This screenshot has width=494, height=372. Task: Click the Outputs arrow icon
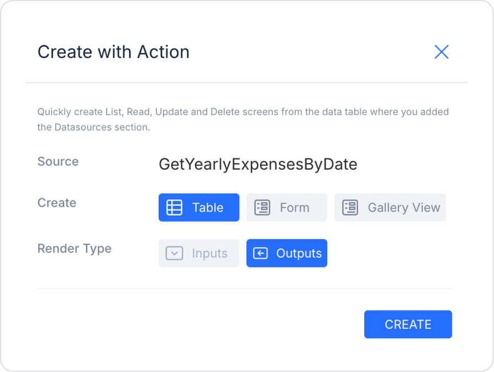tap(260, 254)
